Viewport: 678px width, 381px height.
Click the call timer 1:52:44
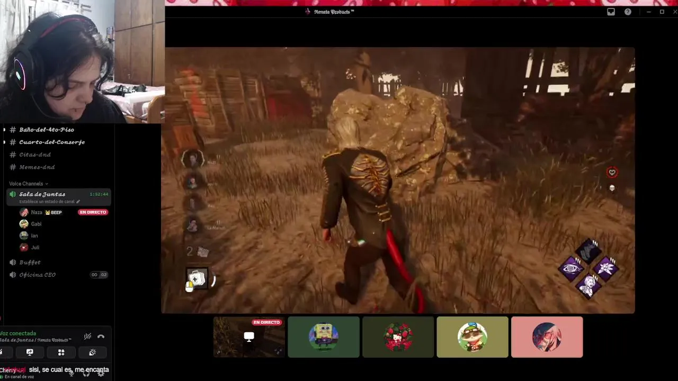(99, 194)
